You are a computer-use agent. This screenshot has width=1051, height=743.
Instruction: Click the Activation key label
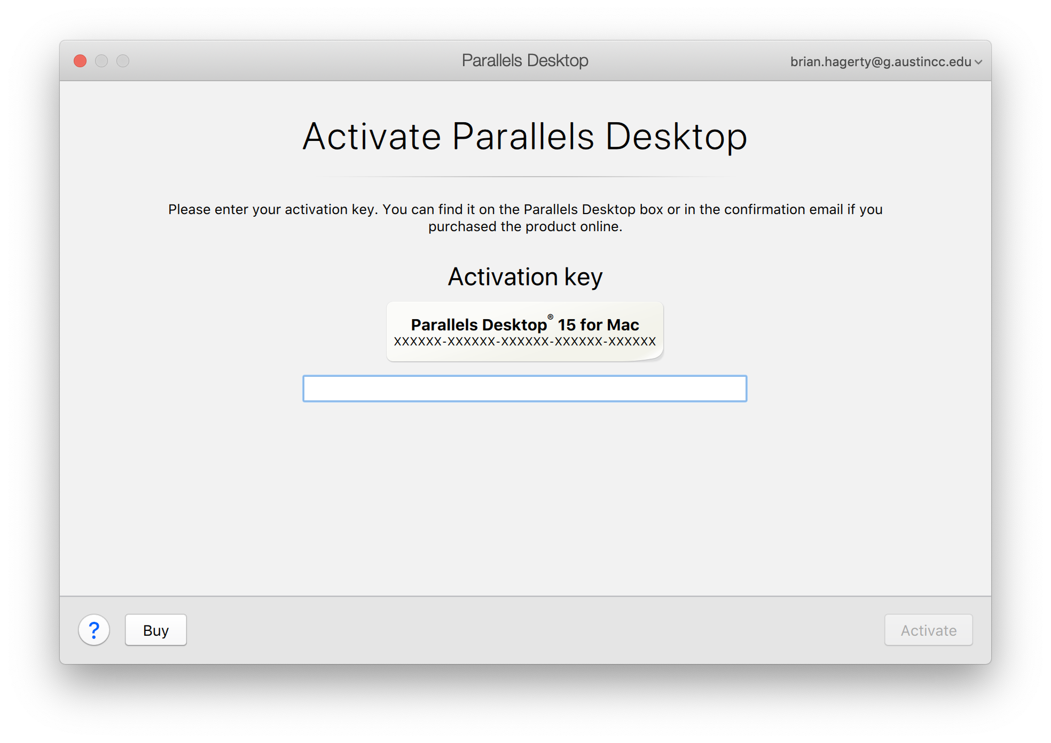pyautogui.click(x=524, y=277)
